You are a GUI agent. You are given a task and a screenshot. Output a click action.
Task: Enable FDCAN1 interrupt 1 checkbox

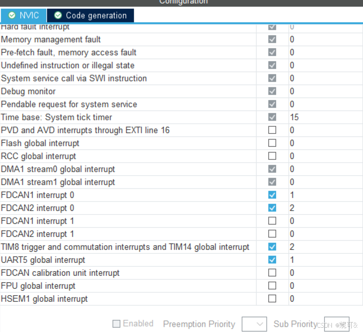272,221
